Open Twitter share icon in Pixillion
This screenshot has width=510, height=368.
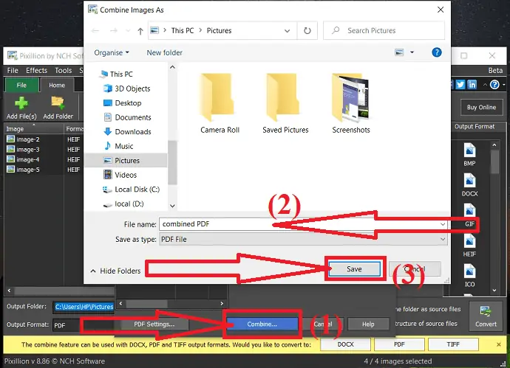[x=460, y=85]
